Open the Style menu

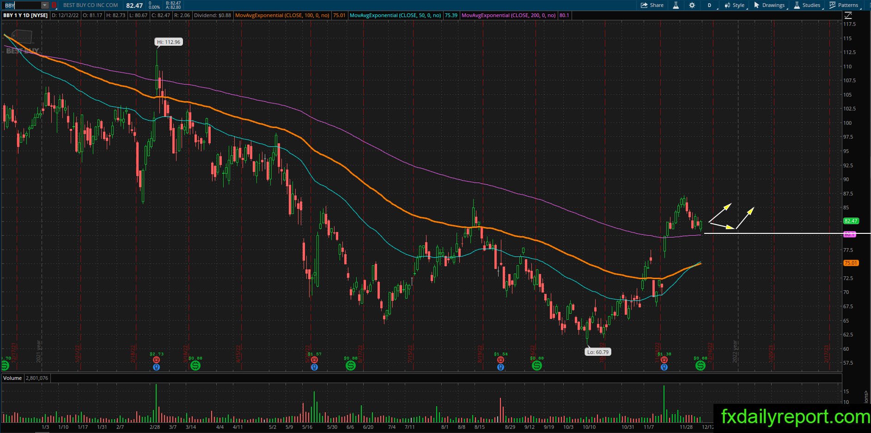click(x=735, y=5)
